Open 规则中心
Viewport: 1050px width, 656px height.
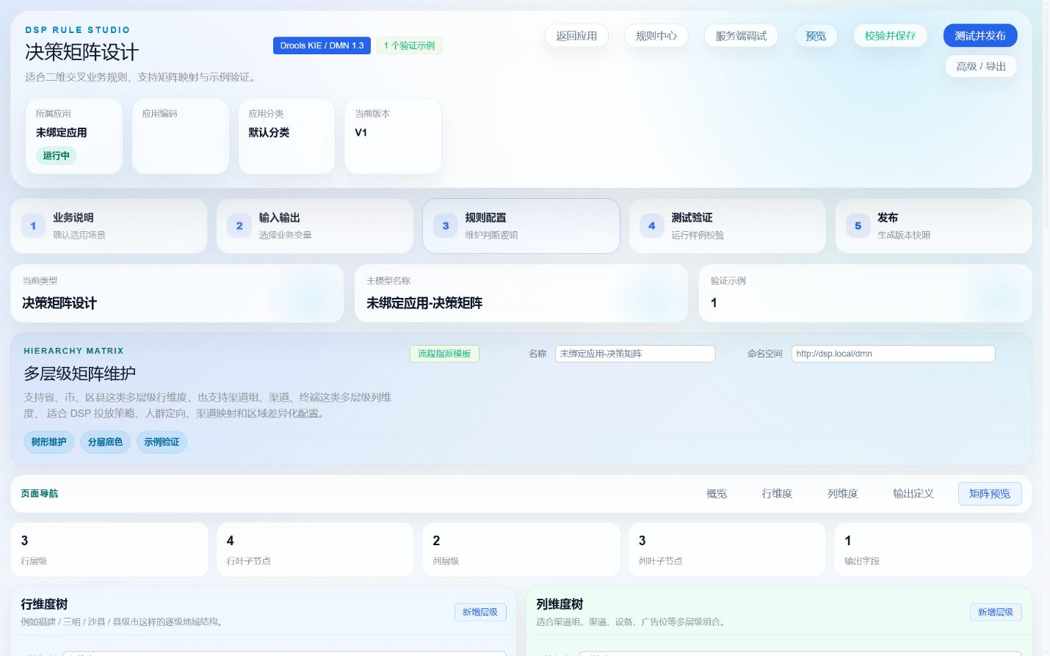coord(656,35)
